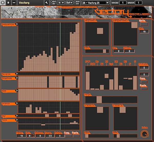Expand the Sequencer row arrow

coord(17,24)
